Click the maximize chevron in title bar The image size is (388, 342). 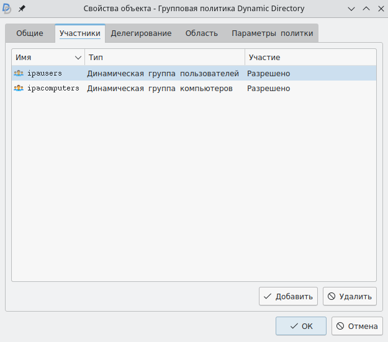(366, 9)
